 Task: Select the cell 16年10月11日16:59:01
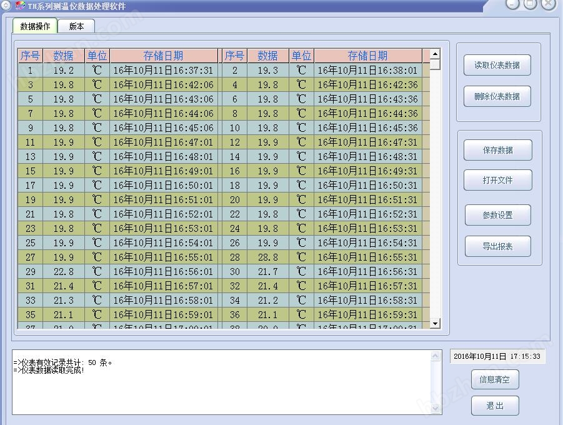163,315
